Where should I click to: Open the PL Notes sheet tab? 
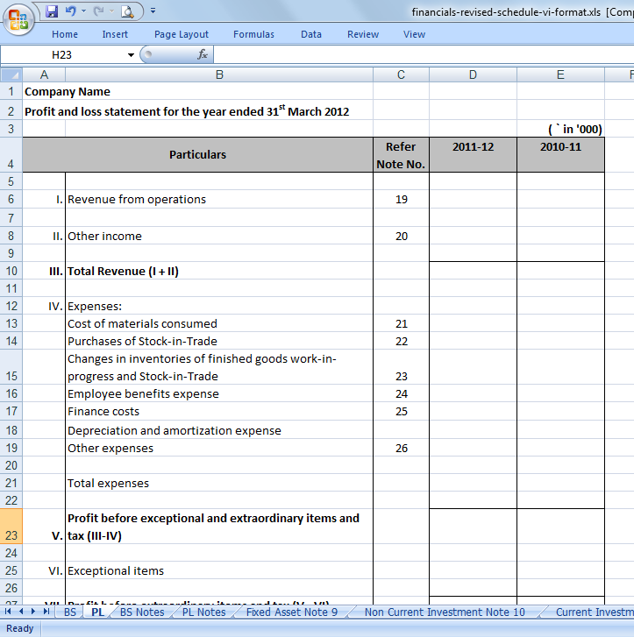pyautogui.click(x=203, y=612)
